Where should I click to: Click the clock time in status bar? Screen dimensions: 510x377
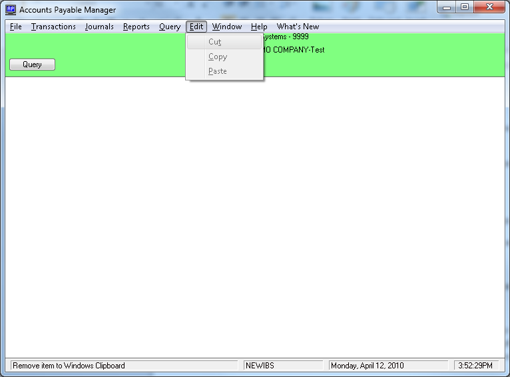point(475,366)
